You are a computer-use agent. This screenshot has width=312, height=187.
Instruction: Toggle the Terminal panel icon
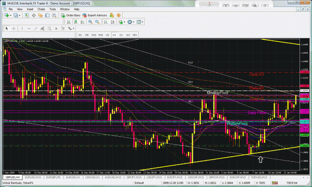(47, 15)
